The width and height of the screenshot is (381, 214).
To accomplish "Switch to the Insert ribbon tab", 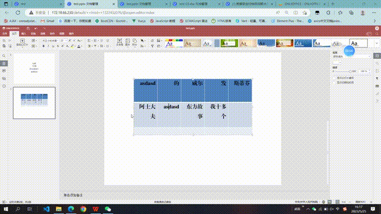I will pos(24,34).
